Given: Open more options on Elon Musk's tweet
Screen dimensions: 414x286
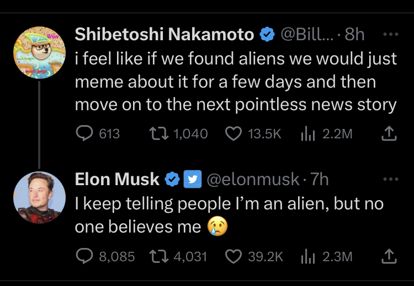Looking at the screenshot, I should click(x=391, y=179).
